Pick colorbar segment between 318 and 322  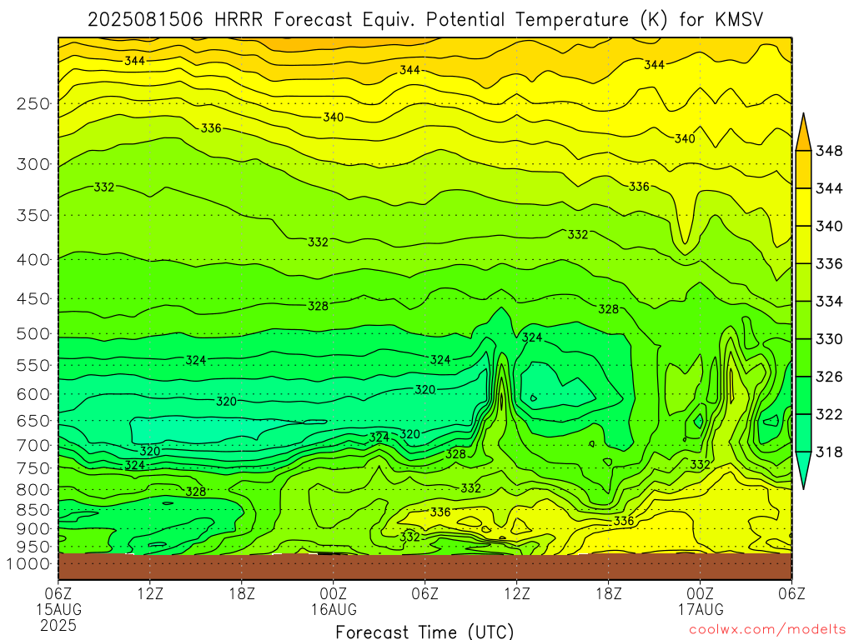(803, 433)
